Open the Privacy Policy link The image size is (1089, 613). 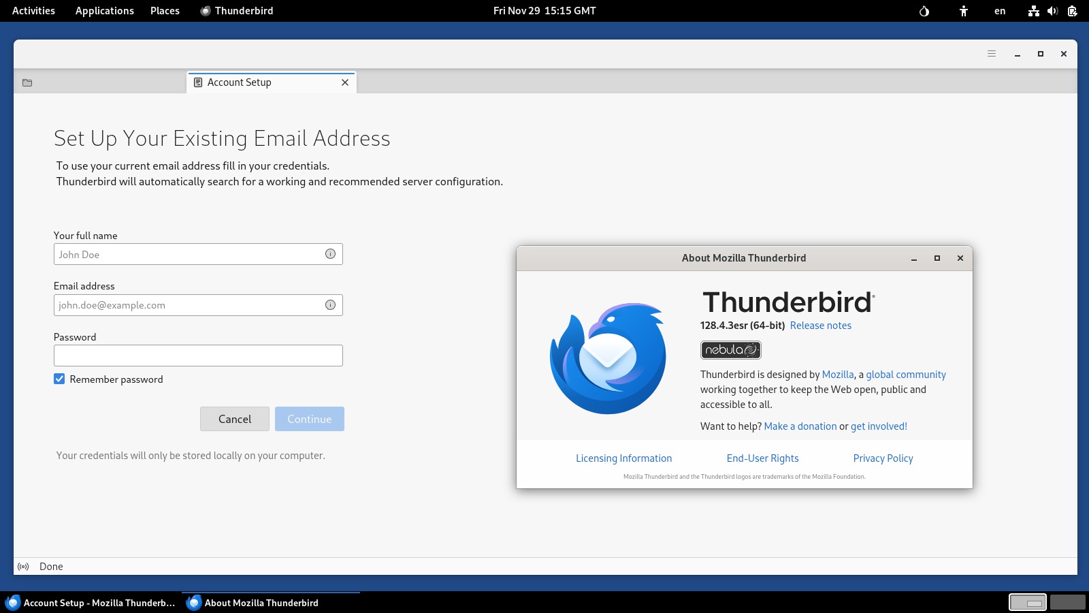point(883,458)
